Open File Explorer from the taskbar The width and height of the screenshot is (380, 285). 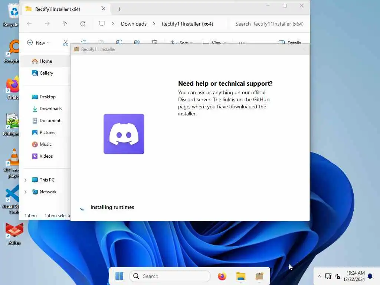click(x=240, y=276)
